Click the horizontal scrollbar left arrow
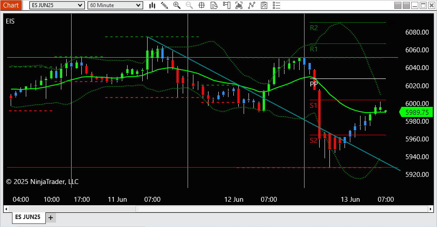437x227 pixels. (6, 209)
